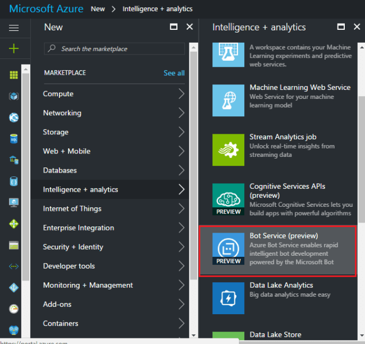Open the all resources grid icon
The image size is (365, 344).
13,75
